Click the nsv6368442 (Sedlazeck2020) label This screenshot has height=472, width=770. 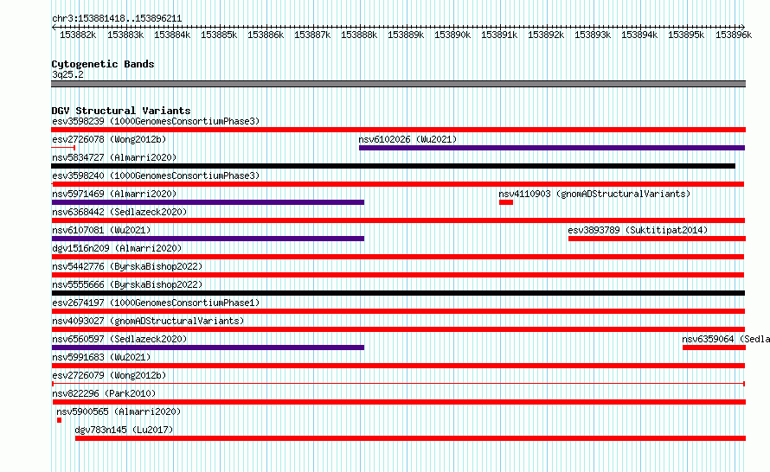click(119, 212)
